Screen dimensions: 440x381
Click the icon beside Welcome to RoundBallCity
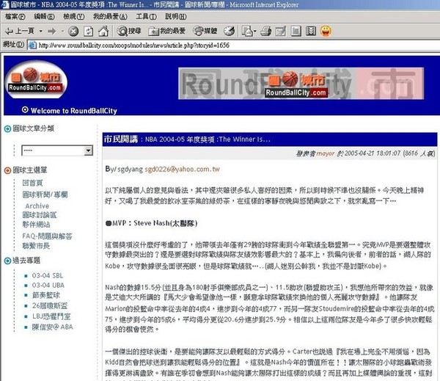click(x=25, y=109)
